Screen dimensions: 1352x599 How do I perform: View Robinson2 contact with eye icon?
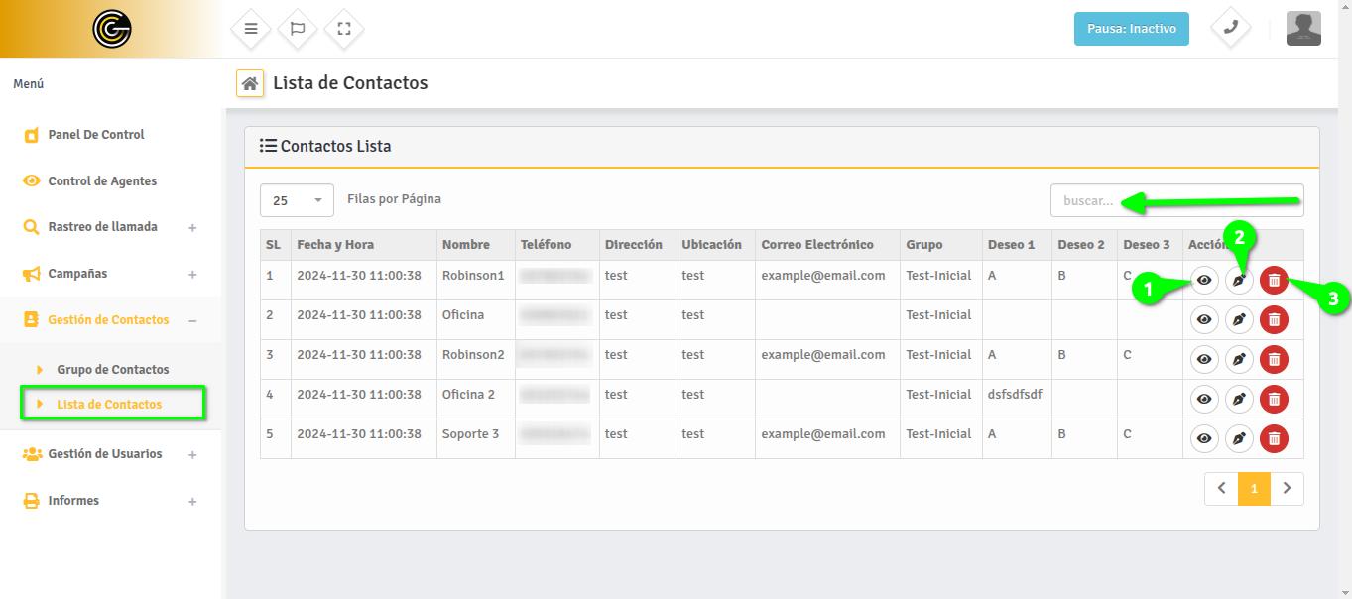tap(1204, 359)
